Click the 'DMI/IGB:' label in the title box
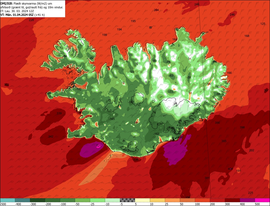Screen dimensions: 270x206 point(6,4)
